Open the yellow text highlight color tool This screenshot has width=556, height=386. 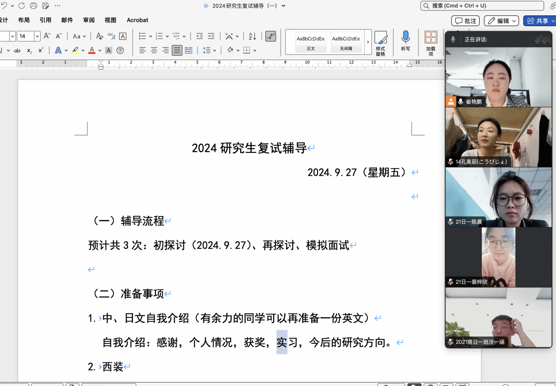[x=76, y=50]
